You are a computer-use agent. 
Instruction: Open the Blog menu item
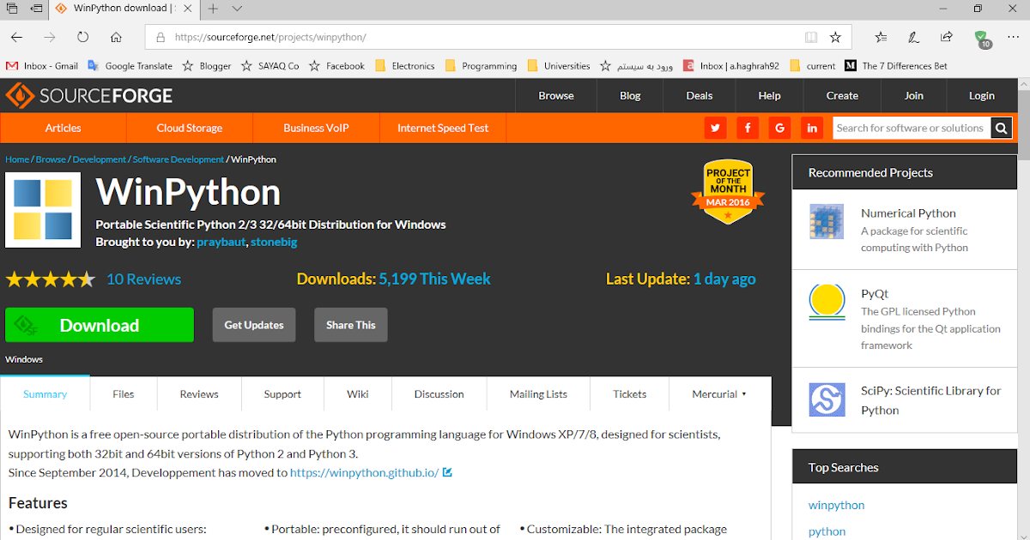coord(630,95)
